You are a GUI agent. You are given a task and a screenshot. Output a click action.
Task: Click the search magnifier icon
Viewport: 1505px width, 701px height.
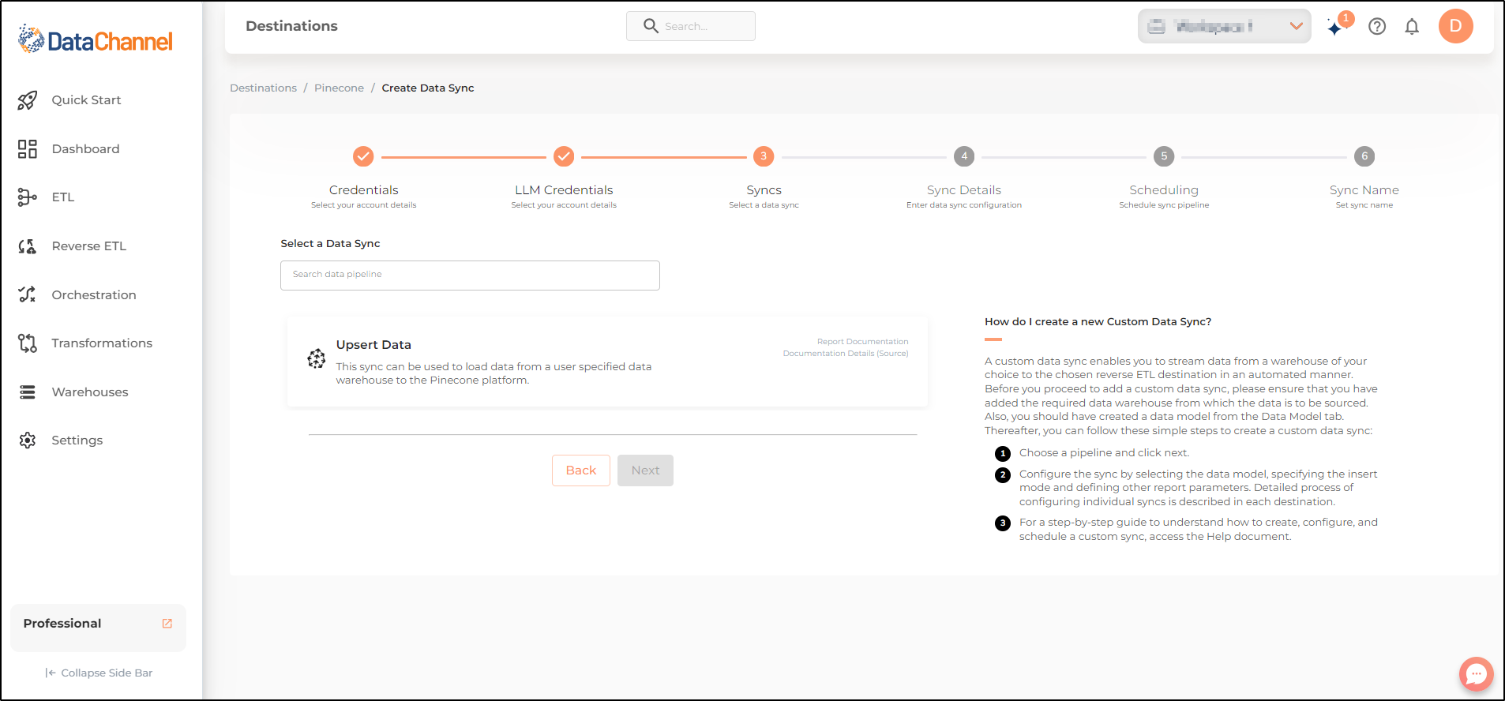[x=651, y=26]
